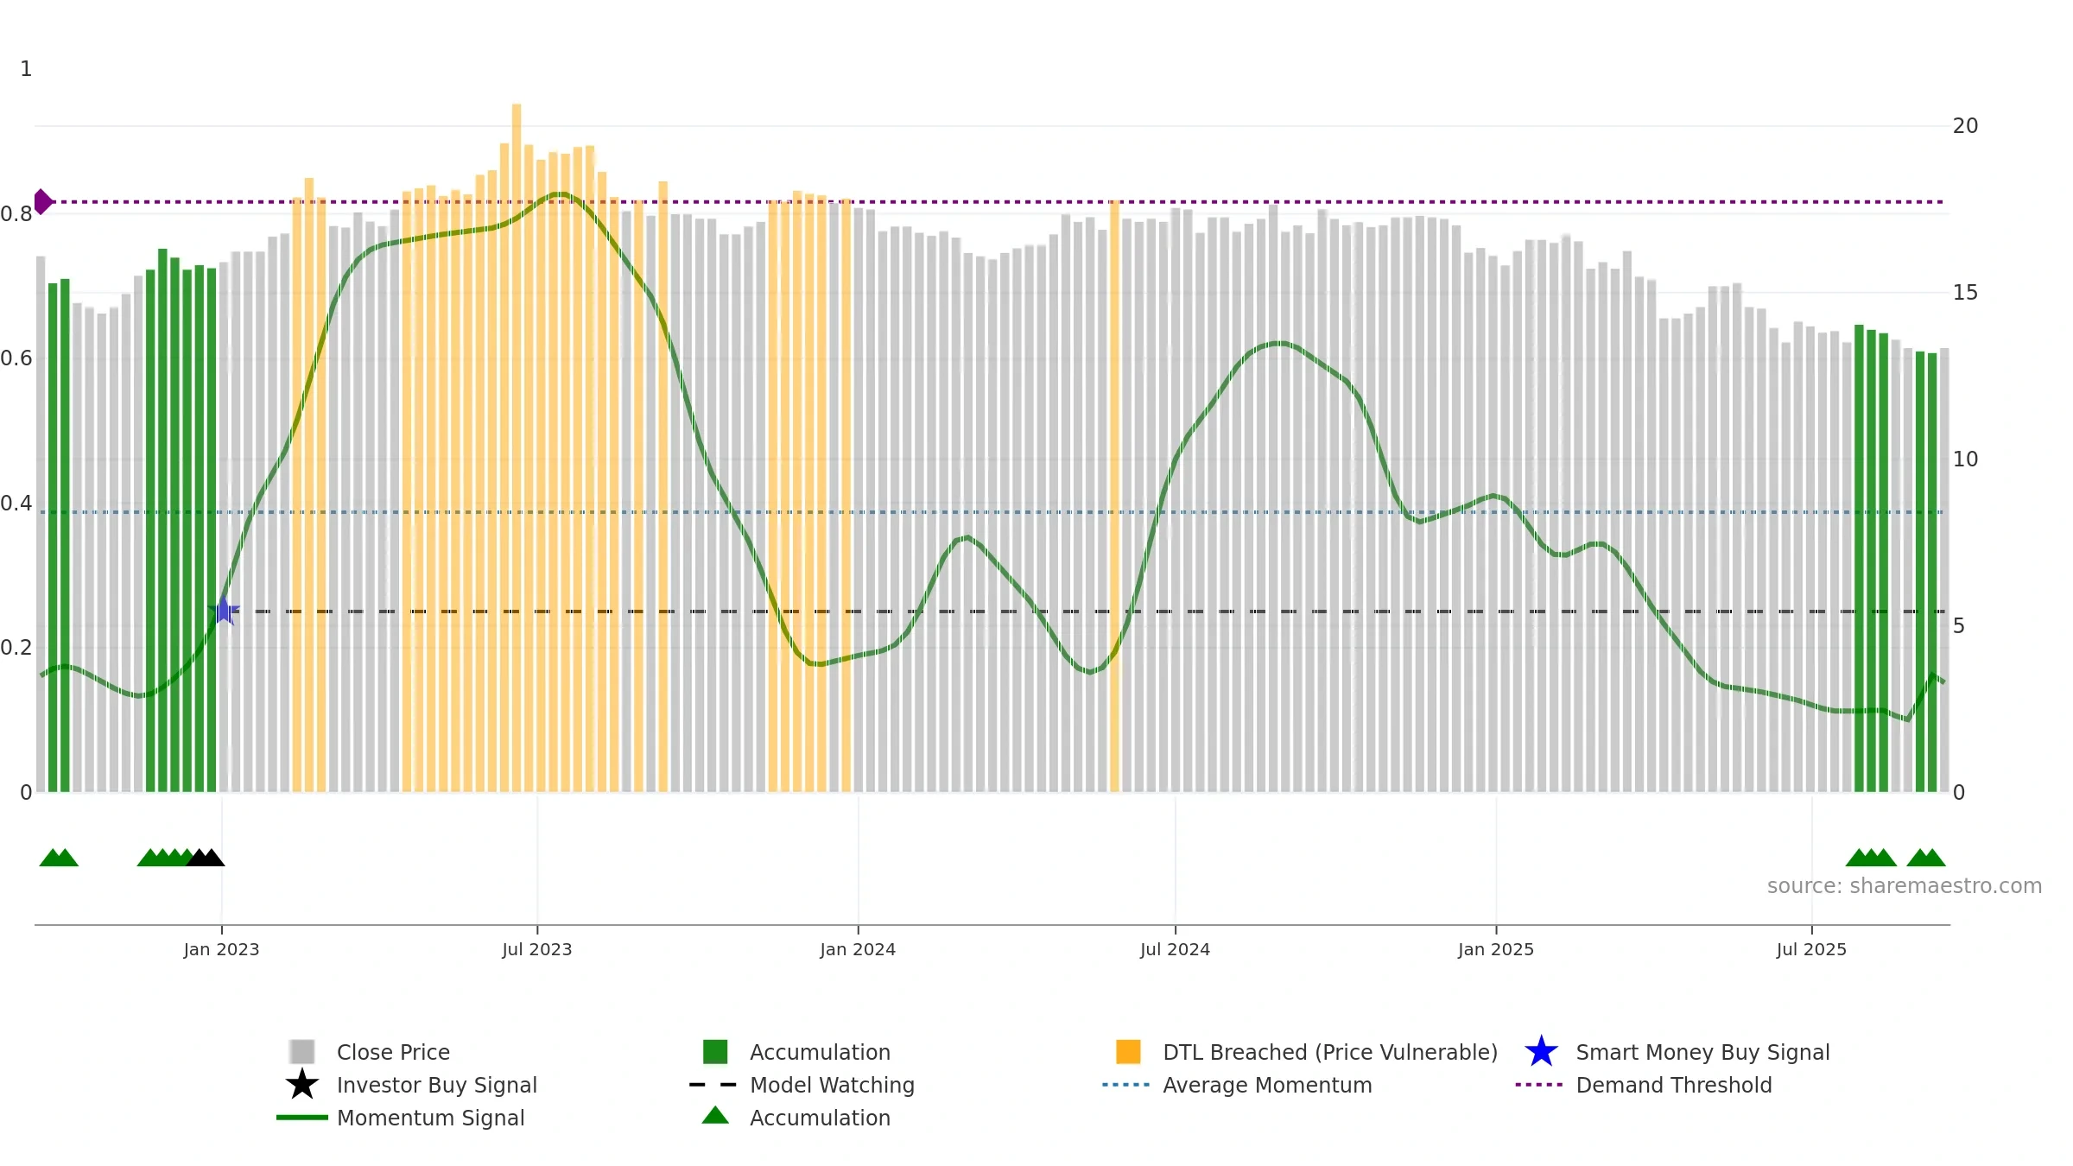Click the blue Smart Money Buy star on chart

click(x=224, y=611)
